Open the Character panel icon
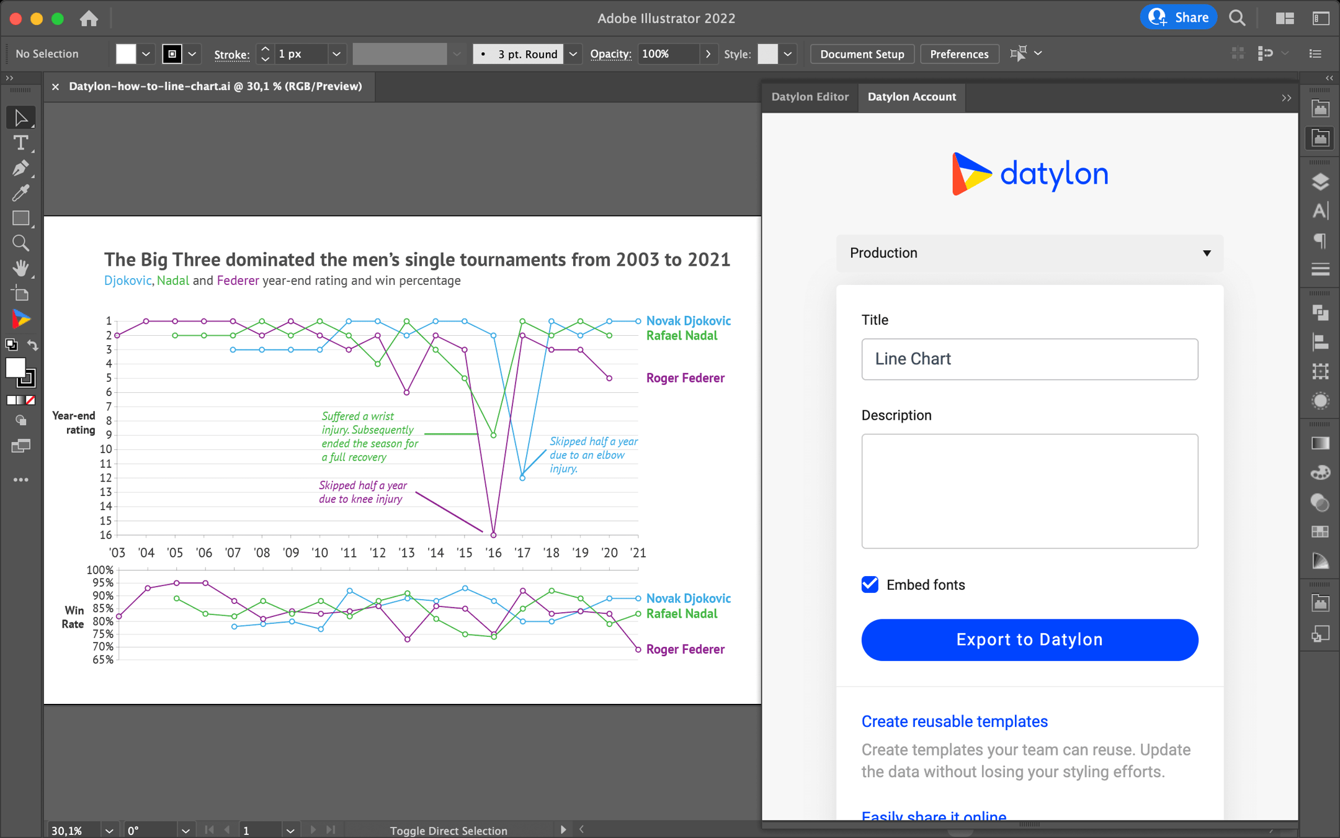 click(x=1320, y=210)
